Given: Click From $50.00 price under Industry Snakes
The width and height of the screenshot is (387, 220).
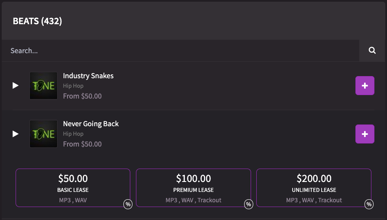Looking at the screenshot, I should 82,96.
